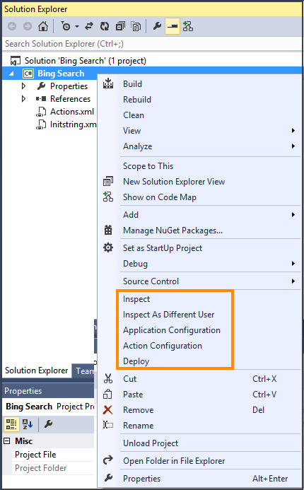This screenshot has height=490, width=304.
Task: Click the scissors Cut icon
Action: click(x=108, y=379)
